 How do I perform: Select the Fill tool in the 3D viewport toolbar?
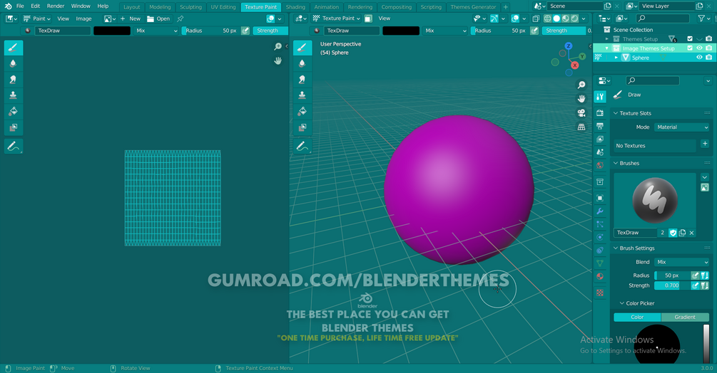tap(302, 111)
